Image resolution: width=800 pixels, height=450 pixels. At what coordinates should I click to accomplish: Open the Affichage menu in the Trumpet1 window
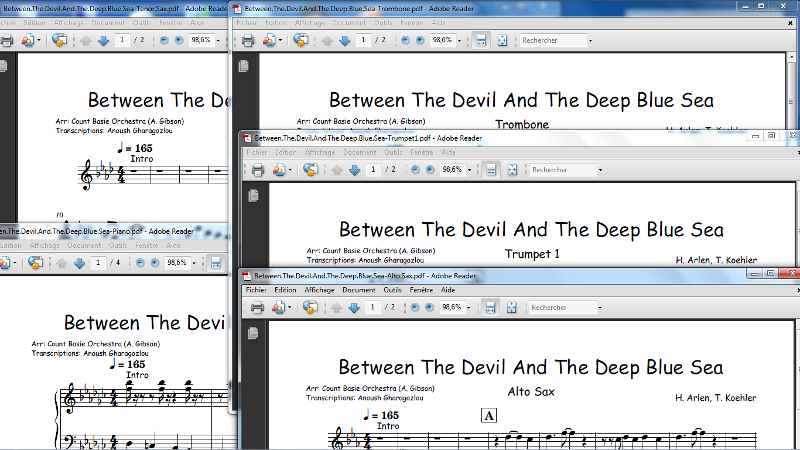(x=320, y=152)
